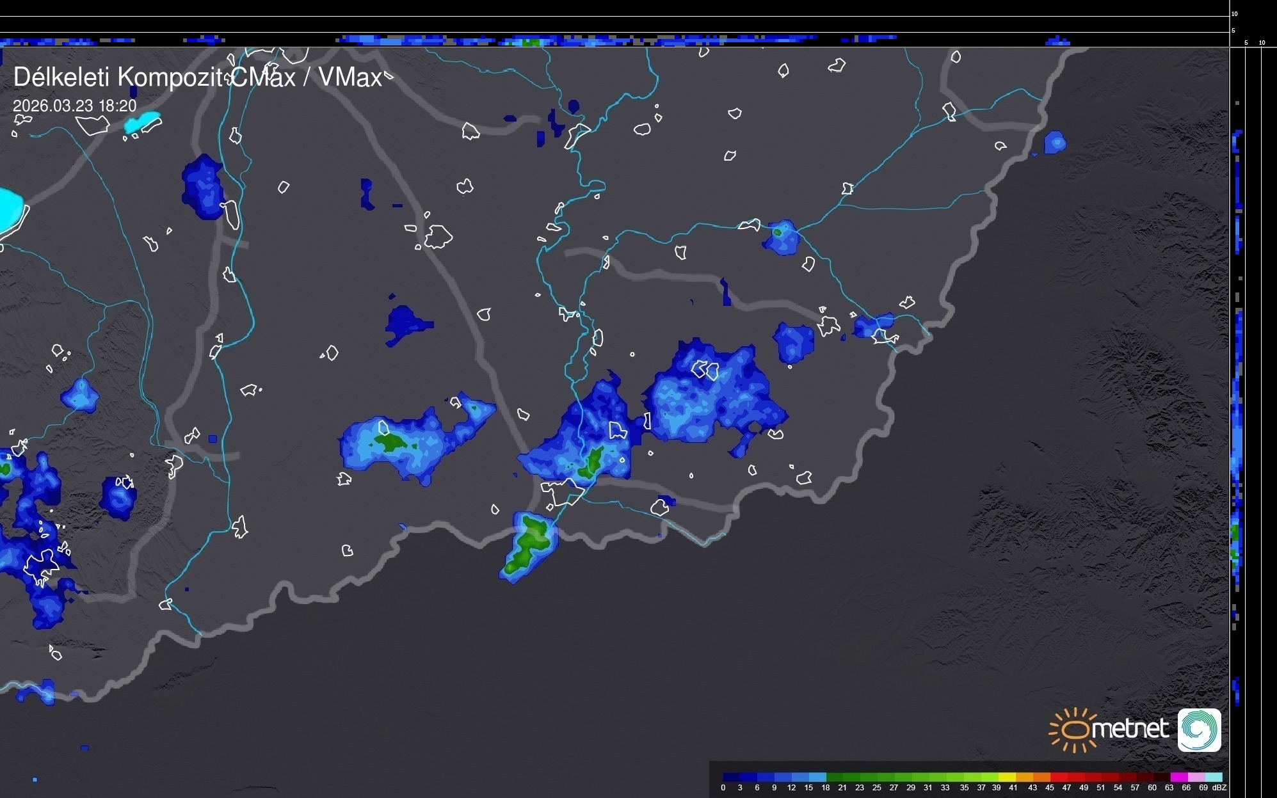This screenshot has width=1277, height=798.
Task: Click the blue radar cell below the timestamp
Action: pos(202,186)
